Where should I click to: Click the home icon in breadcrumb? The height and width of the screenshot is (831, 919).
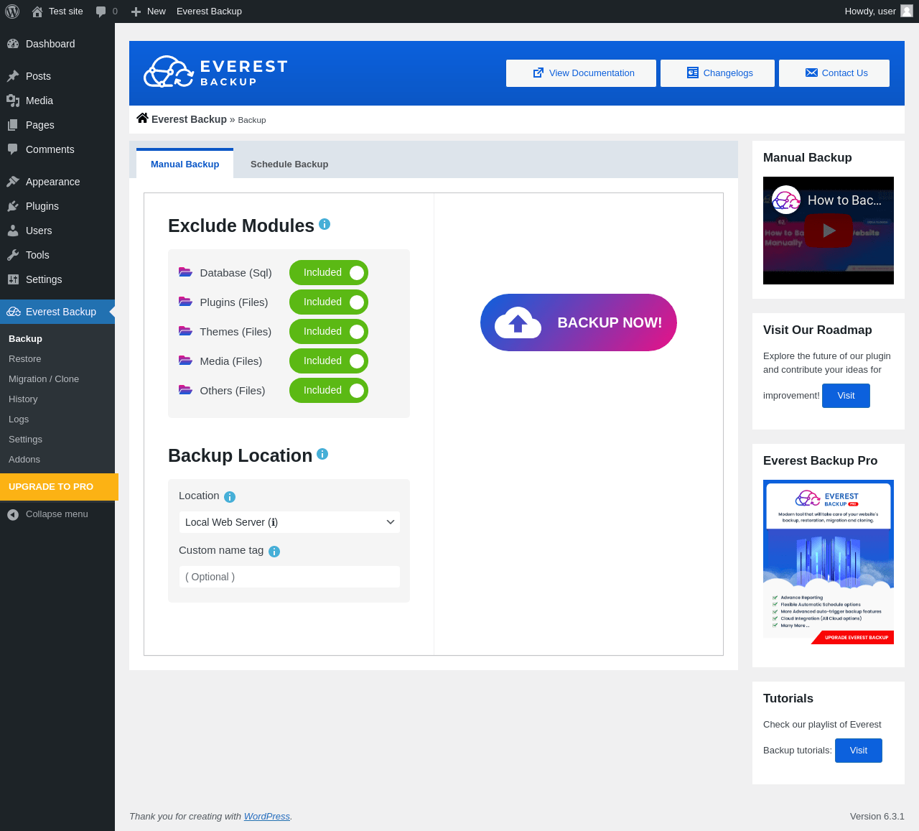tap(142, 119)
